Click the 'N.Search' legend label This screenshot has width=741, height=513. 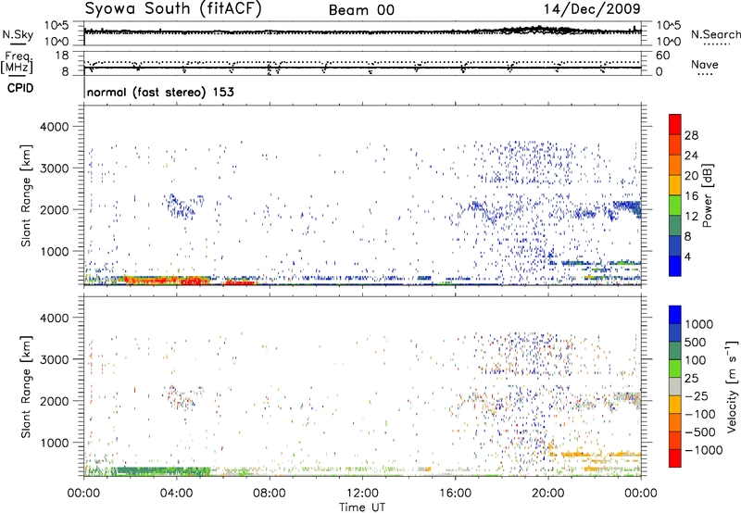coord(715,34)
